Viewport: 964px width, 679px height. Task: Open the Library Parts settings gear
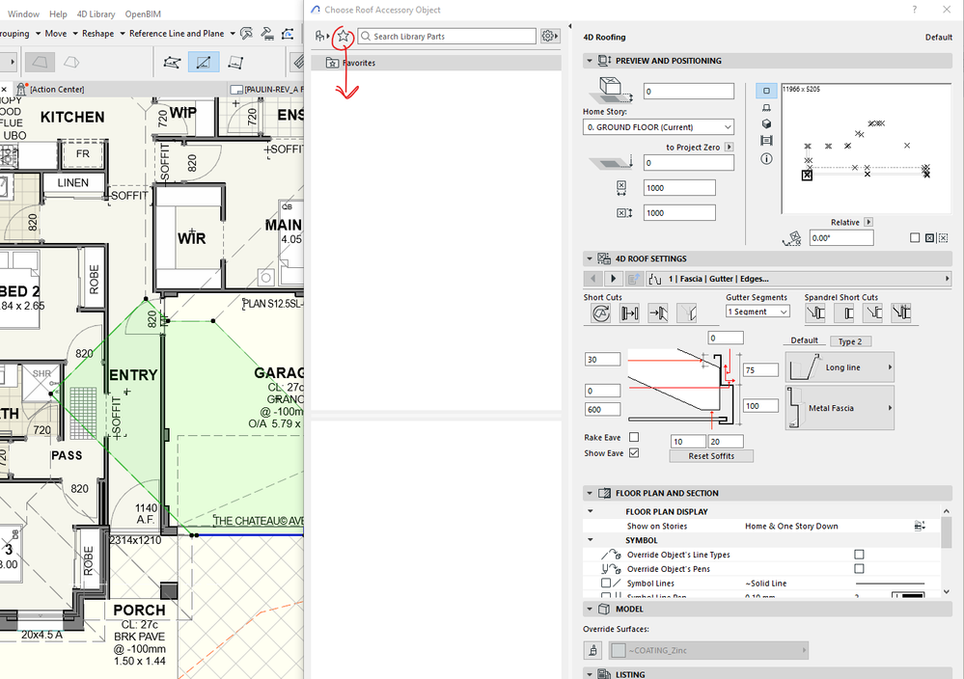coord(548,36)
